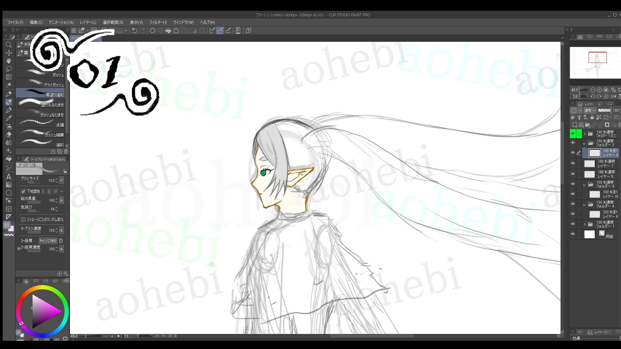Collapse フォルダー 3 folder
The width and height of the screenshot is (621, 349).
point(585,184)
